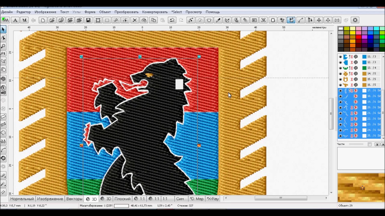Switch to Нормальный view tab

click(x=22, y=199)
